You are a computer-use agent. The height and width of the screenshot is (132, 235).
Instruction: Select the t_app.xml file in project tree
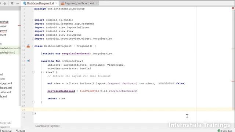tap(6, 83)
